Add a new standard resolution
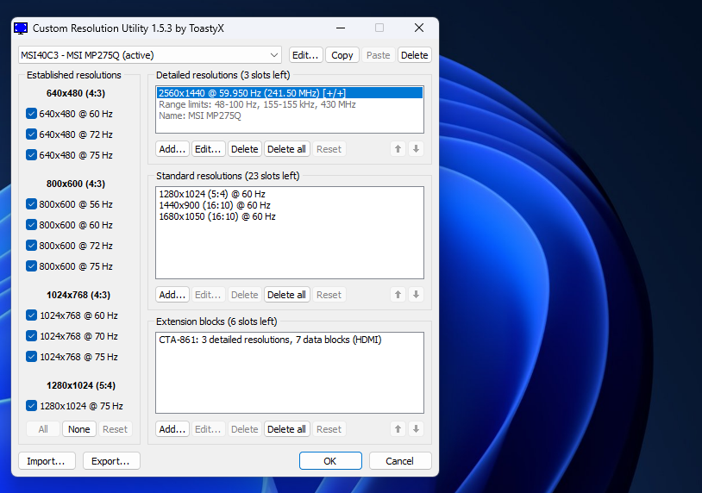This screenshot has width=702, height=493. 172,295
